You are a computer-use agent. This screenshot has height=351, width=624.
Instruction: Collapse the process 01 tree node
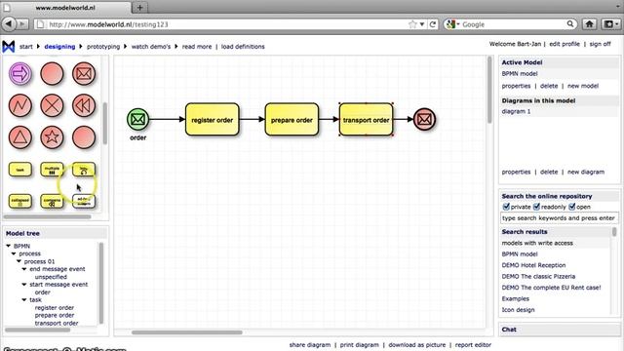pyautogui.click(x=19, y=261)
